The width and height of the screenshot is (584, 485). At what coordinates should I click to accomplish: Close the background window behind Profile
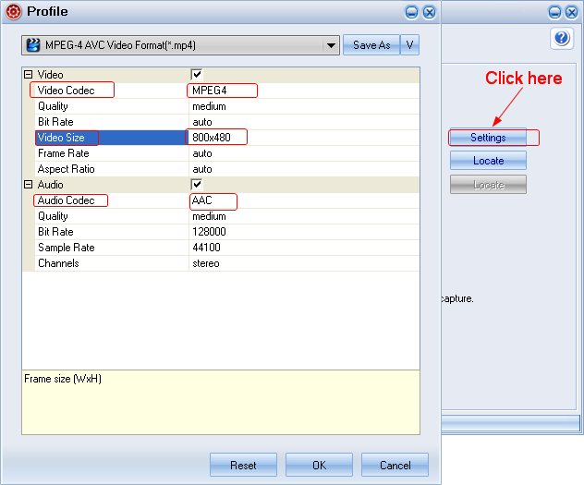[572, 13]
